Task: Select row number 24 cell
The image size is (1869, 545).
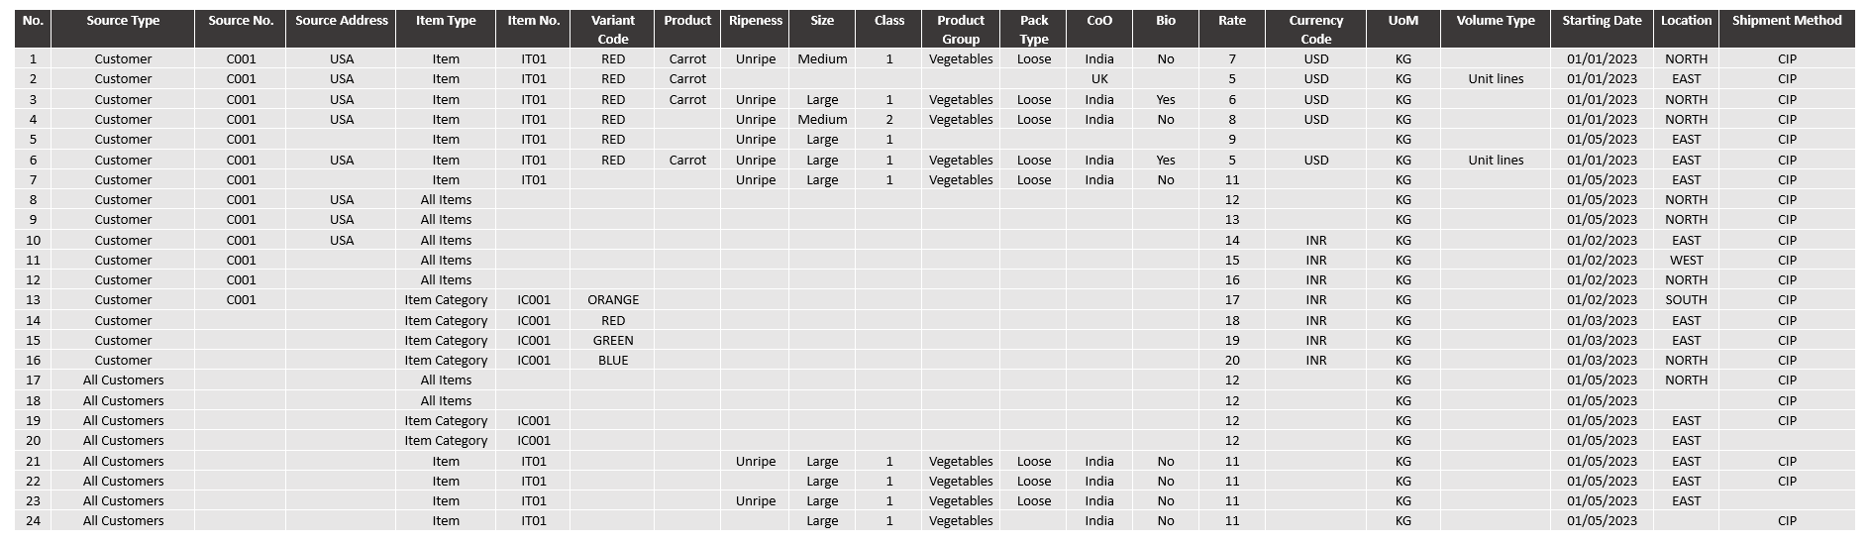Action: tap(33, 521)
